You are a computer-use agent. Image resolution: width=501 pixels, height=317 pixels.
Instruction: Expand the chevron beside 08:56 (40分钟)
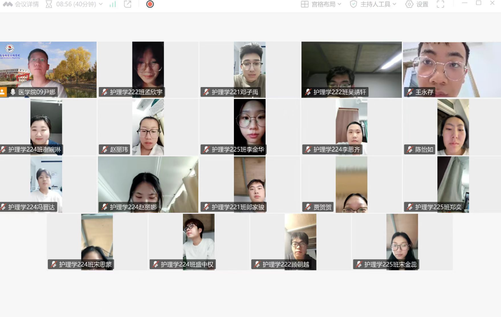(x=100, y=4)
